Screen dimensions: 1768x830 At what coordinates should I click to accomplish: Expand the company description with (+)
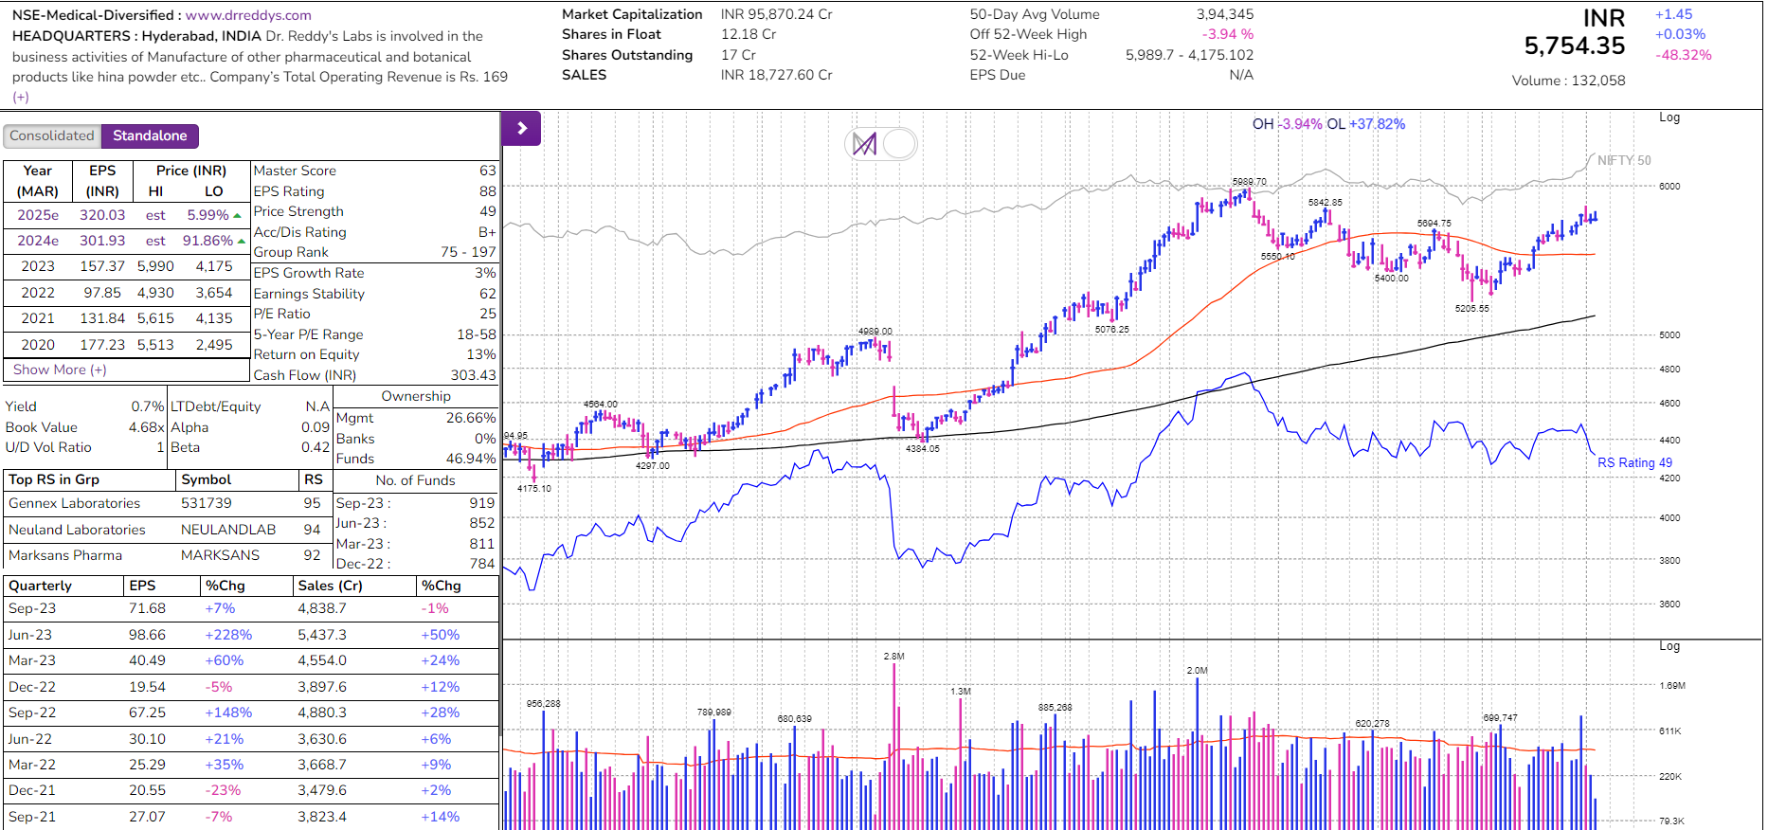click(21, 97)
